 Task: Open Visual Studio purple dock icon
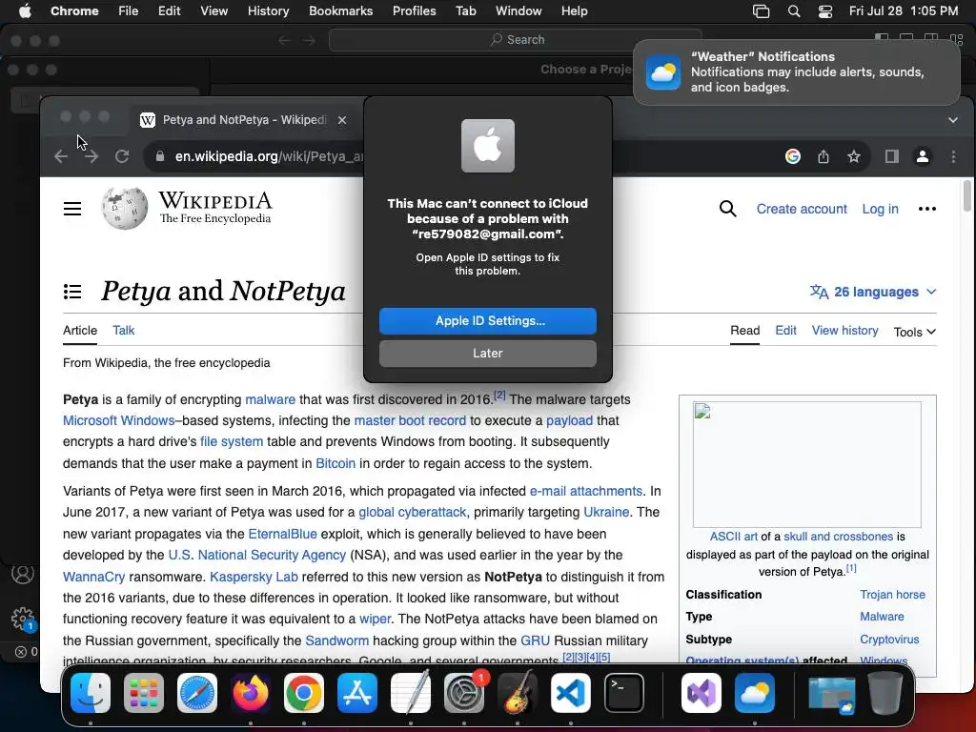[x=701, y=693]
